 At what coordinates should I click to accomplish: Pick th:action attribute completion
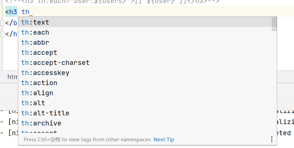[x=145, y=83]
